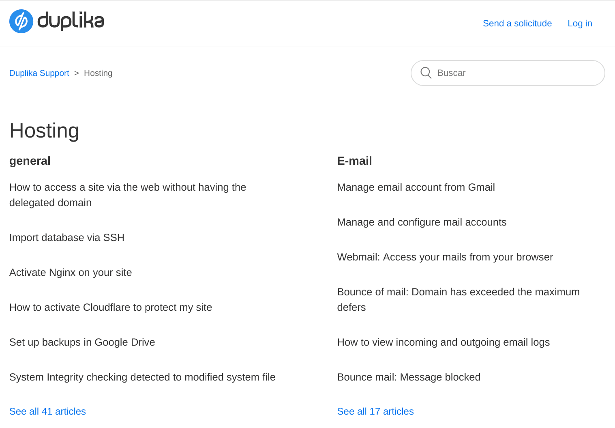This screenshot has width=615, height=428.
Task: Open Manage email account from Gmail
Action: coord(416,187)
